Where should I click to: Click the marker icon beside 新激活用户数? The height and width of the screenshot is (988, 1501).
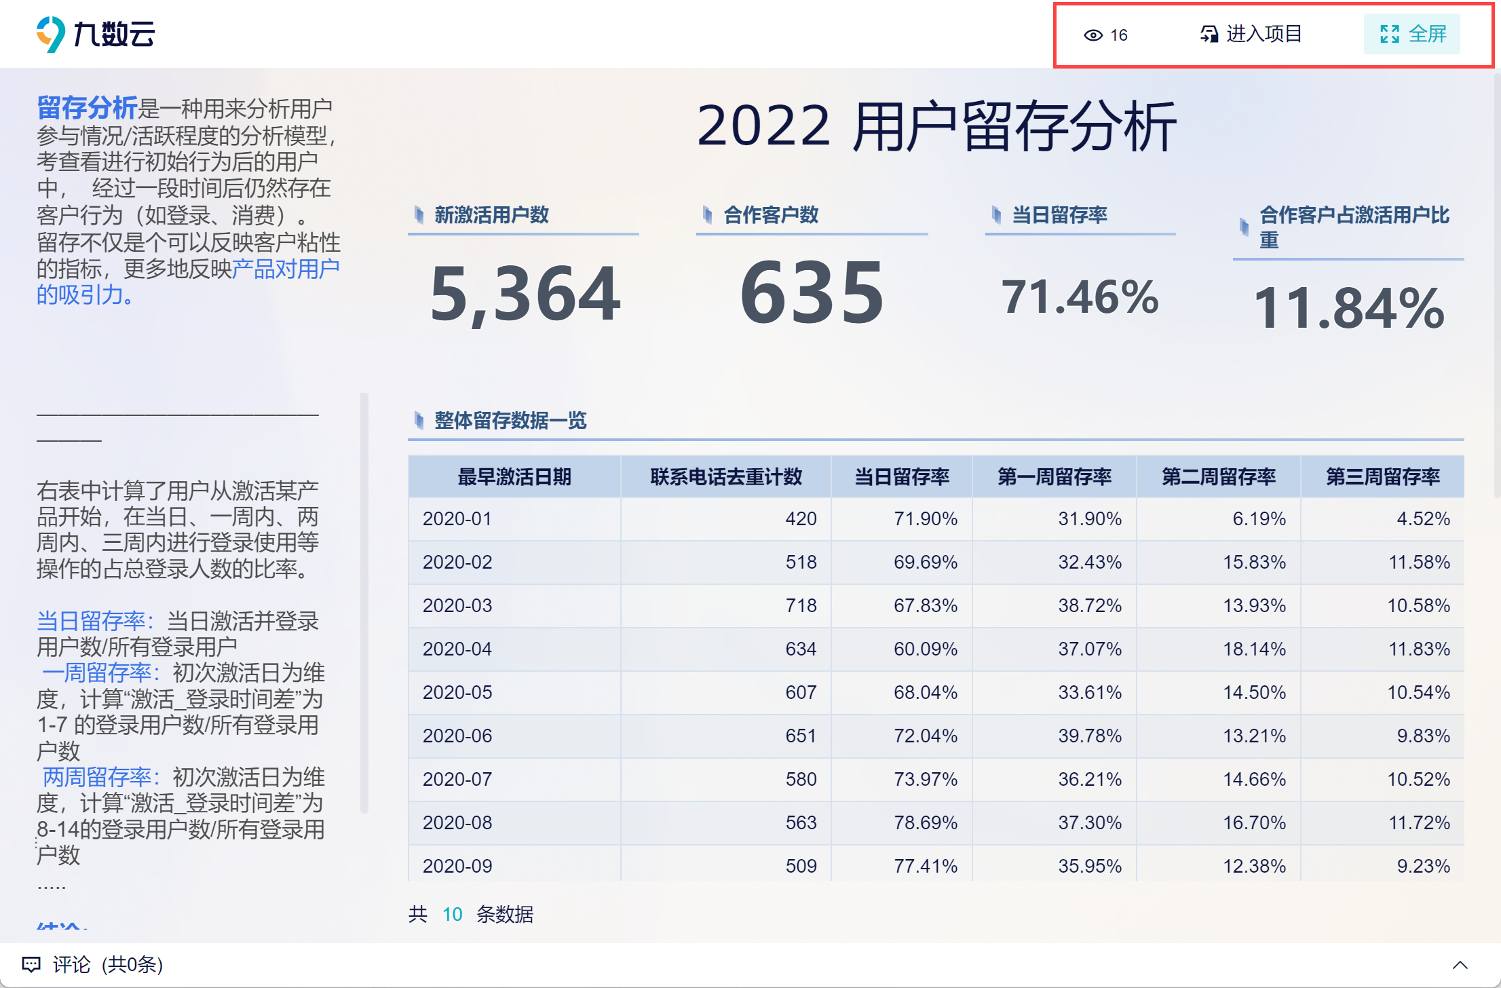[419, 215]
